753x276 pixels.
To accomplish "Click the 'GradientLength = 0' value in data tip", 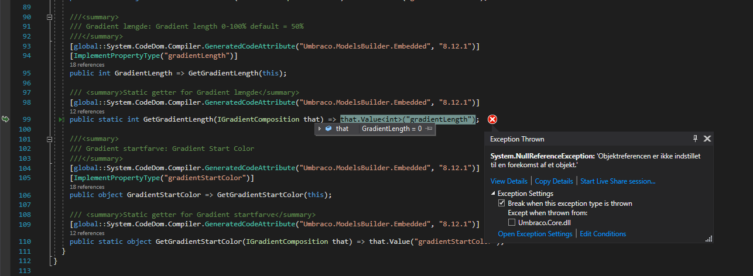I will 391,129.
